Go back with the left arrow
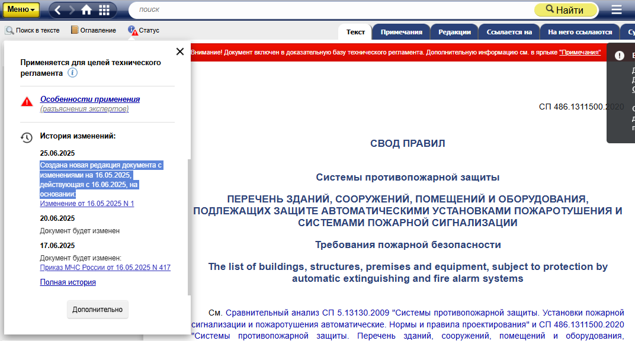This screenshot has width=635, height=341. coord(58,10)
